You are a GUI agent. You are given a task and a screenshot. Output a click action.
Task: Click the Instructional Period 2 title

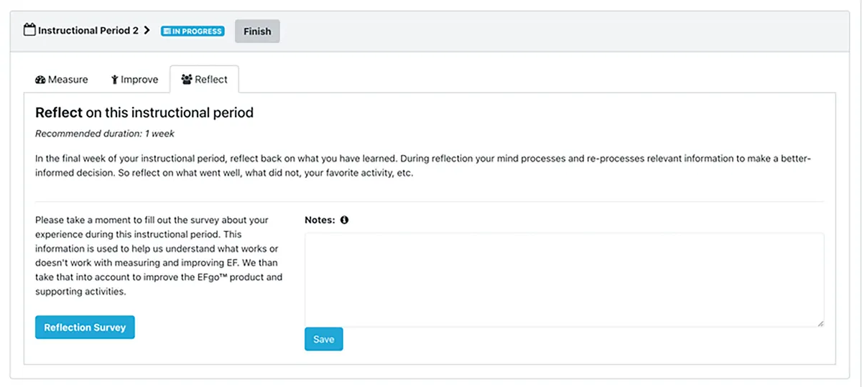click(88, 31)
